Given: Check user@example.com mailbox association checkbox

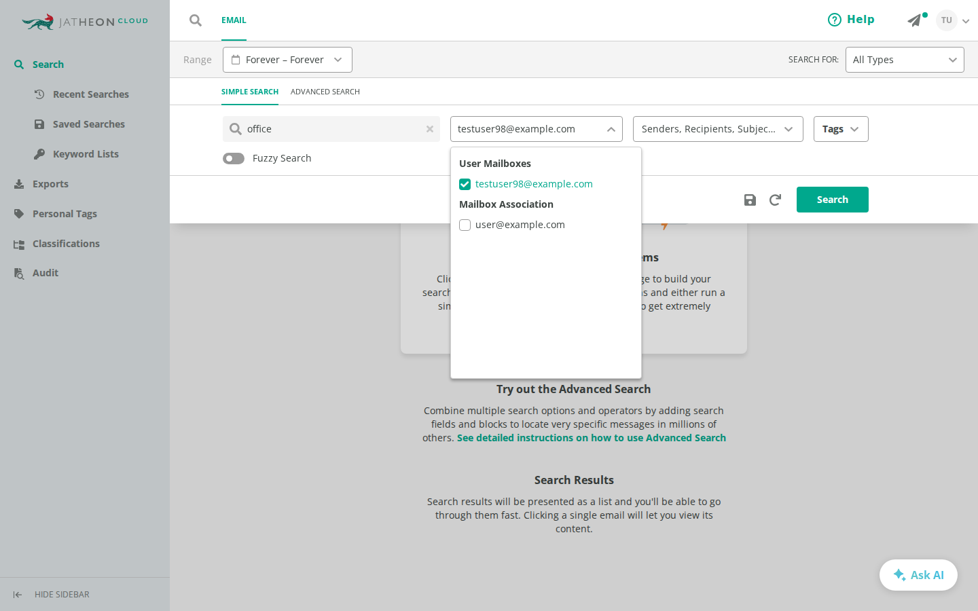Looking at the screenshot, I should [x=465, y=225].
